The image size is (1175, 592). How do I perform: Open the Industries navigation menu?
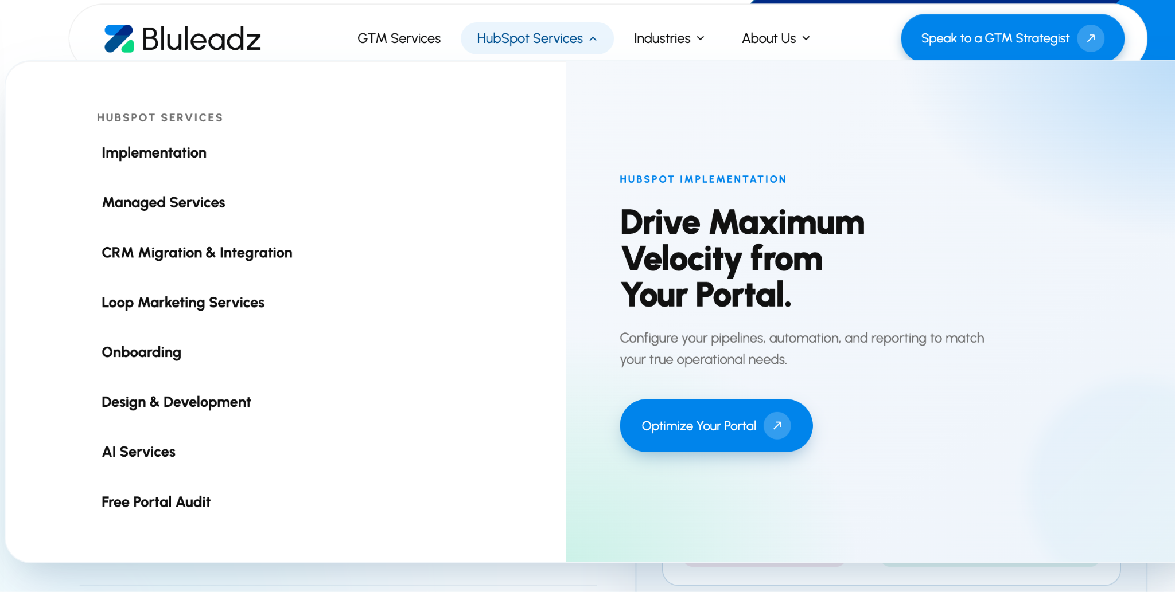[x=669, y=38]
